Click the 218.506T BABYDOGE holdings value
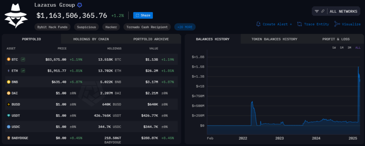Image resolution: width=365 pixels, height=146 pixels. pos(113,140)
